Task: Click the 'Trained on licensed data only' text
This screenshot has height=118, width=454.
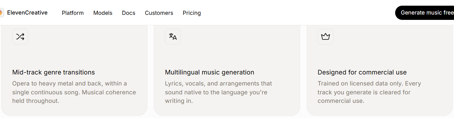Action: click(369, 92)
